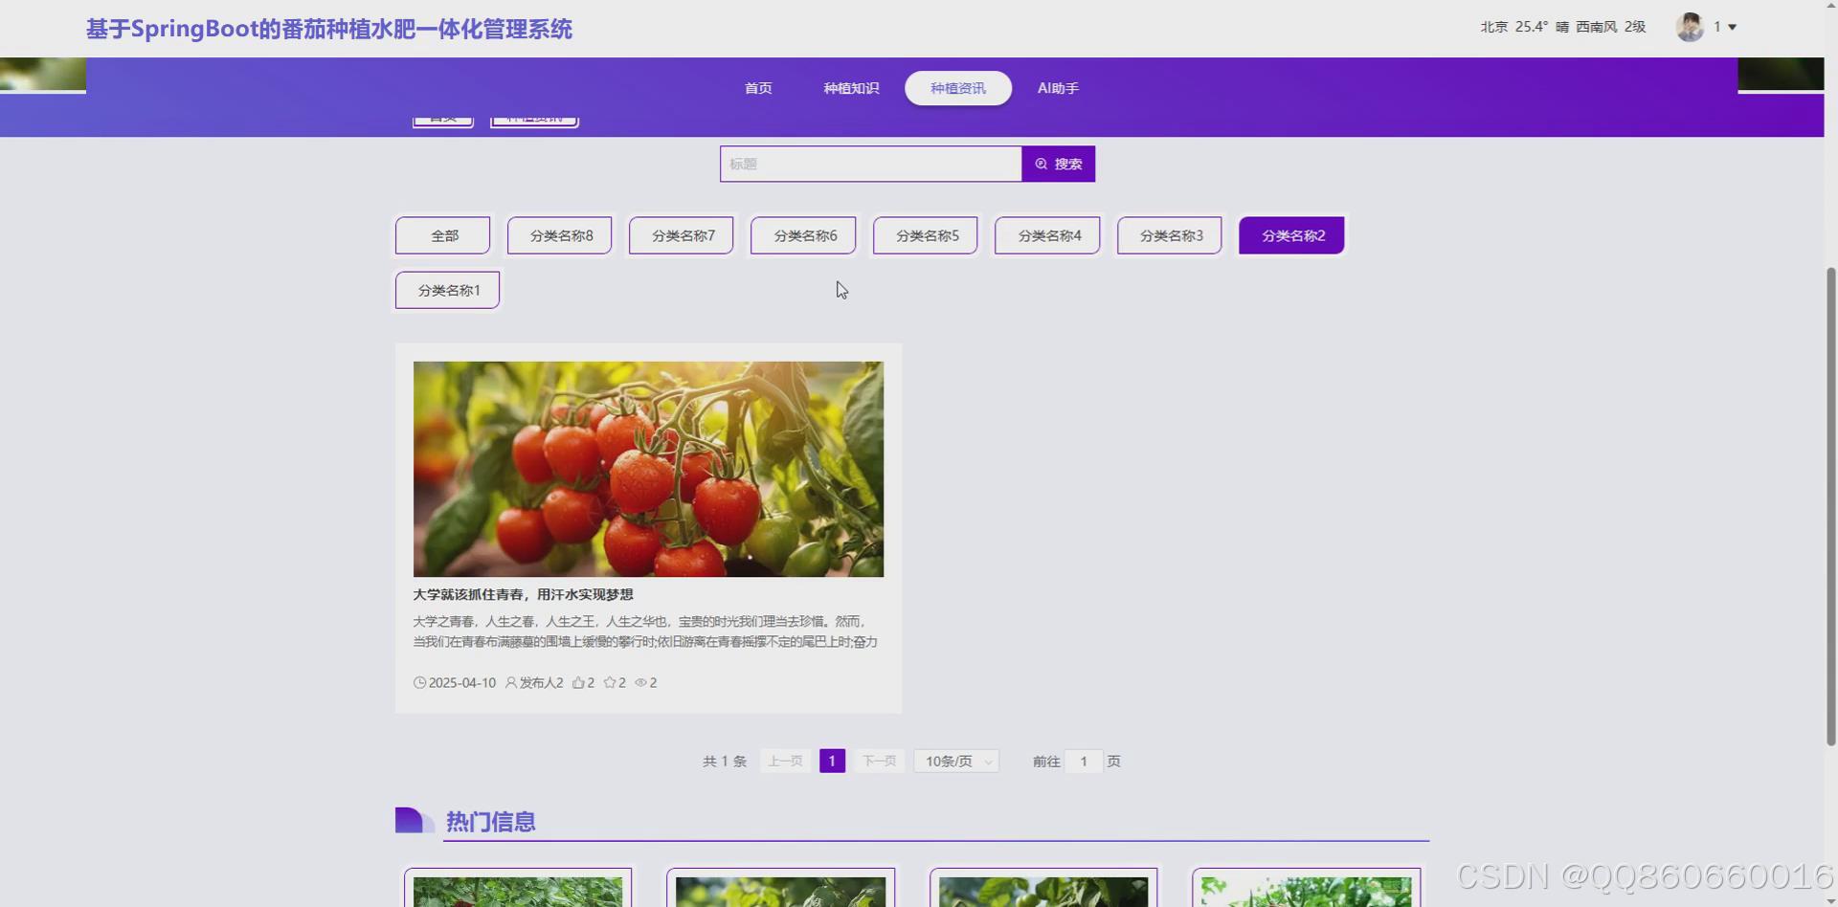The image size is (1838, 907).
Task: Click the active 分类名称2 category button
Action: 1291,235
